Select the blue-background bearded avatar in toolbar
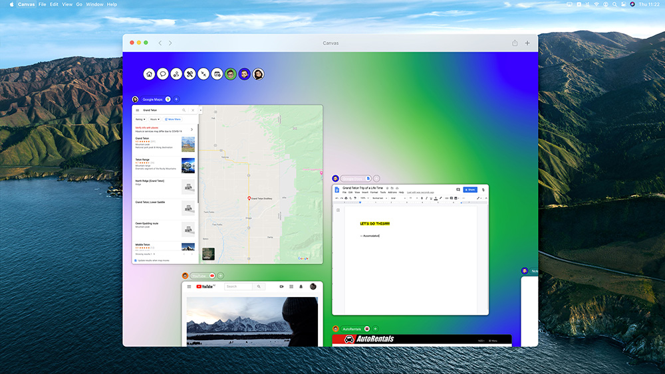The image size is (665, 374). coord(244,74)
